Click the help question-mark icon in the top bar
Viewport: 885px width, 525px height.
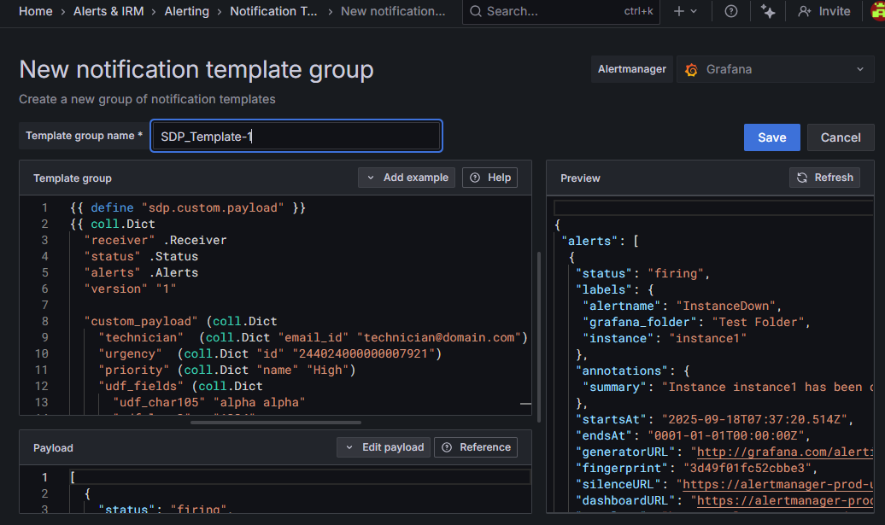coord(731,11)
